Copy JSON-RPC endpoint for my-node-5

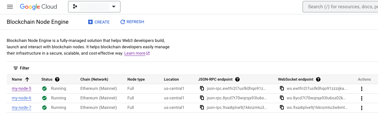(202, 89)
